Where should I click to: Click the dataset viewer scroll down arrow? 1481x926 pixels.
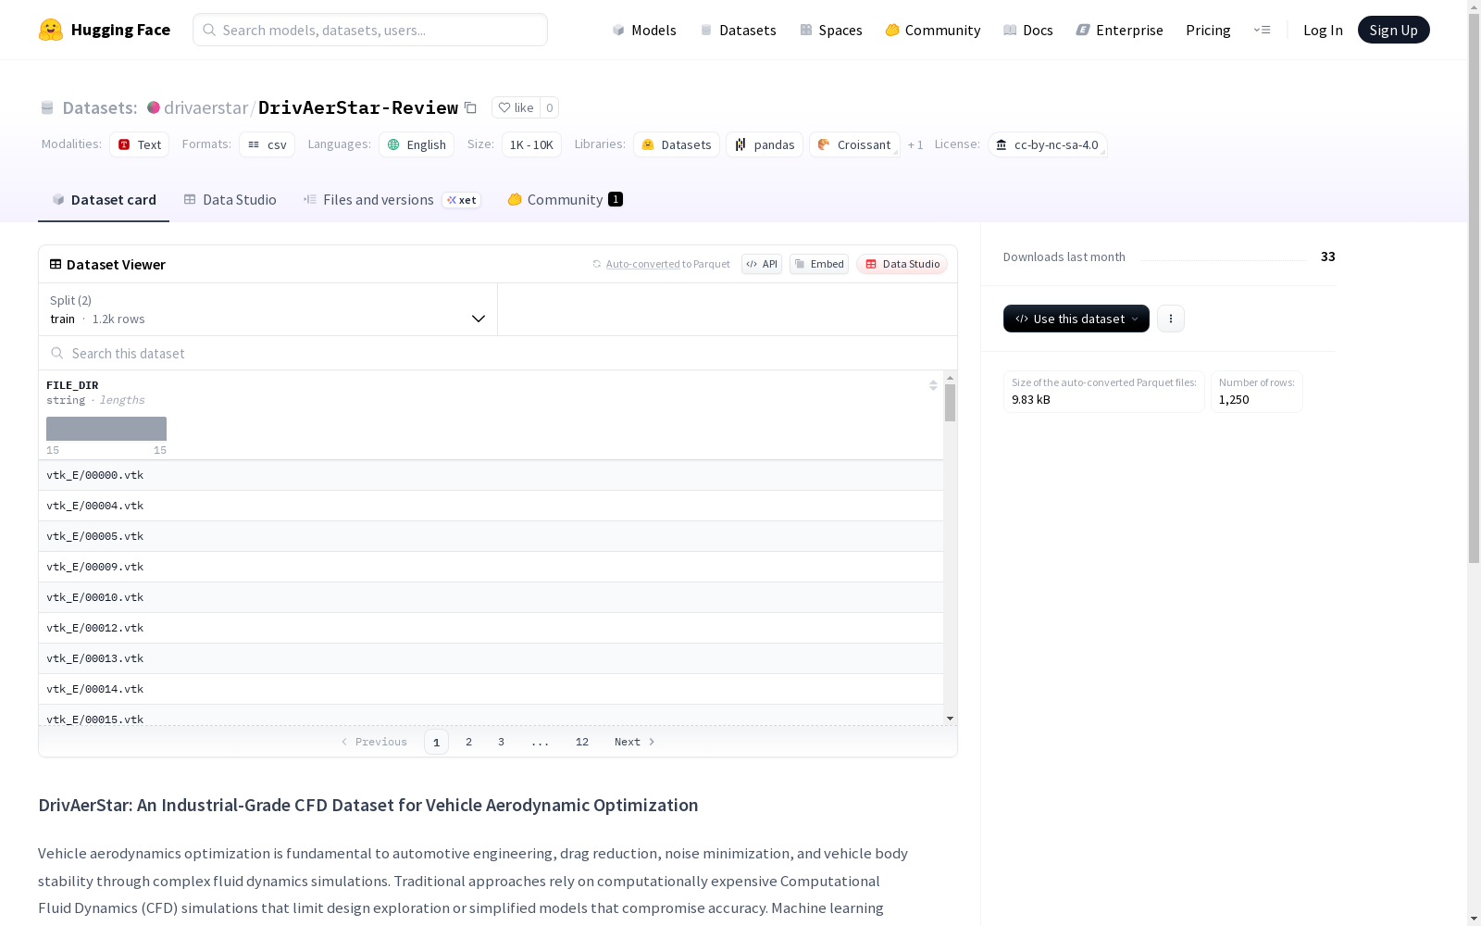point(950,719)
